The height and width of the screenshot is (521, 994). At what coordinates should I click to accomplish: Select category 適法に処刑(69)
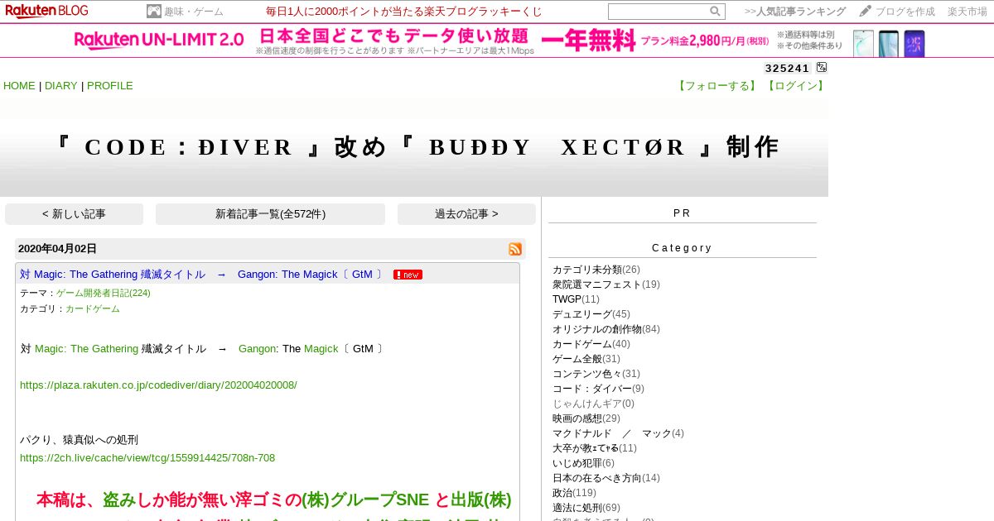point(586,508)
